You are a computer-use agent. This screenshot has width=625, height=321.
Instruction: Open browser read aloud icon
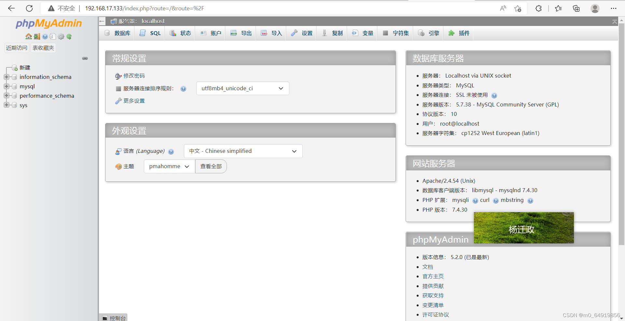(x=503, y=8)
